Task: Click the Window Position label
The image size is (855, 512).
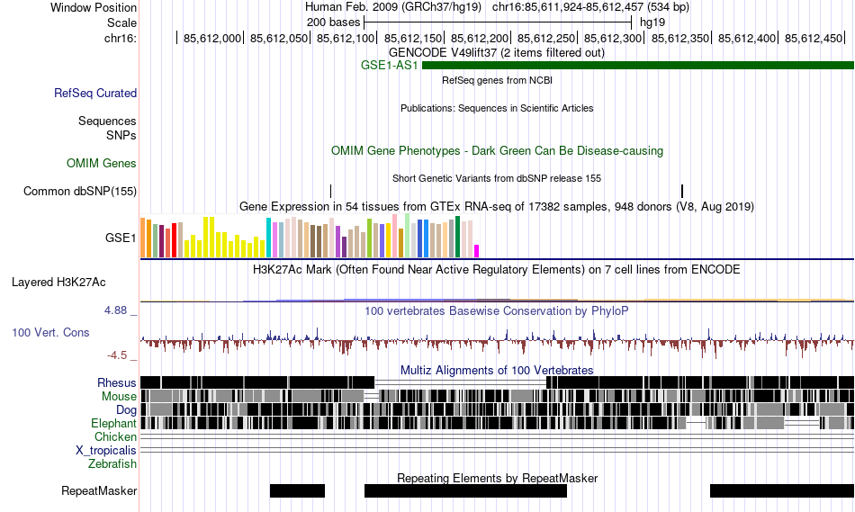Action: click(94, 7)
